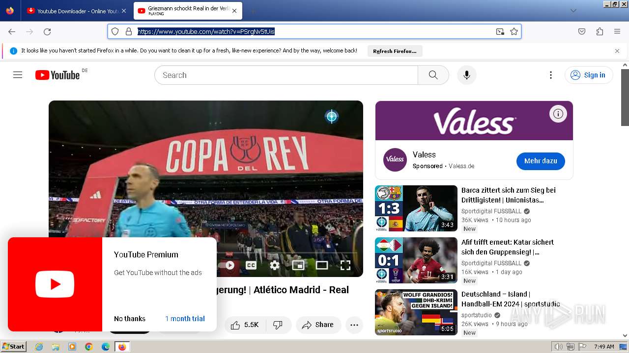629x353 pixels.
Task: Open 'Deutschland – Island' video title
Action: coord(511,299)
